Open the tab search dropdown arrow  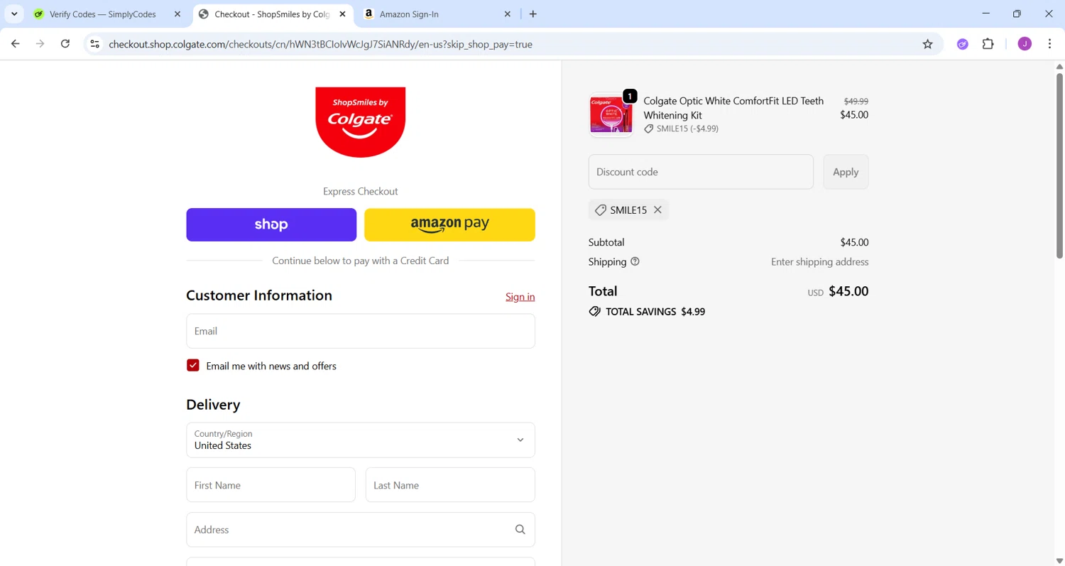pyautogui.click(x=14, y=14)
